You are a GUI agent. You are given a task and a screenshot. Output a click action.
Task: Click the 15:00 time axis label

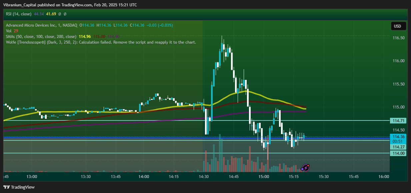tap(264, 177)
